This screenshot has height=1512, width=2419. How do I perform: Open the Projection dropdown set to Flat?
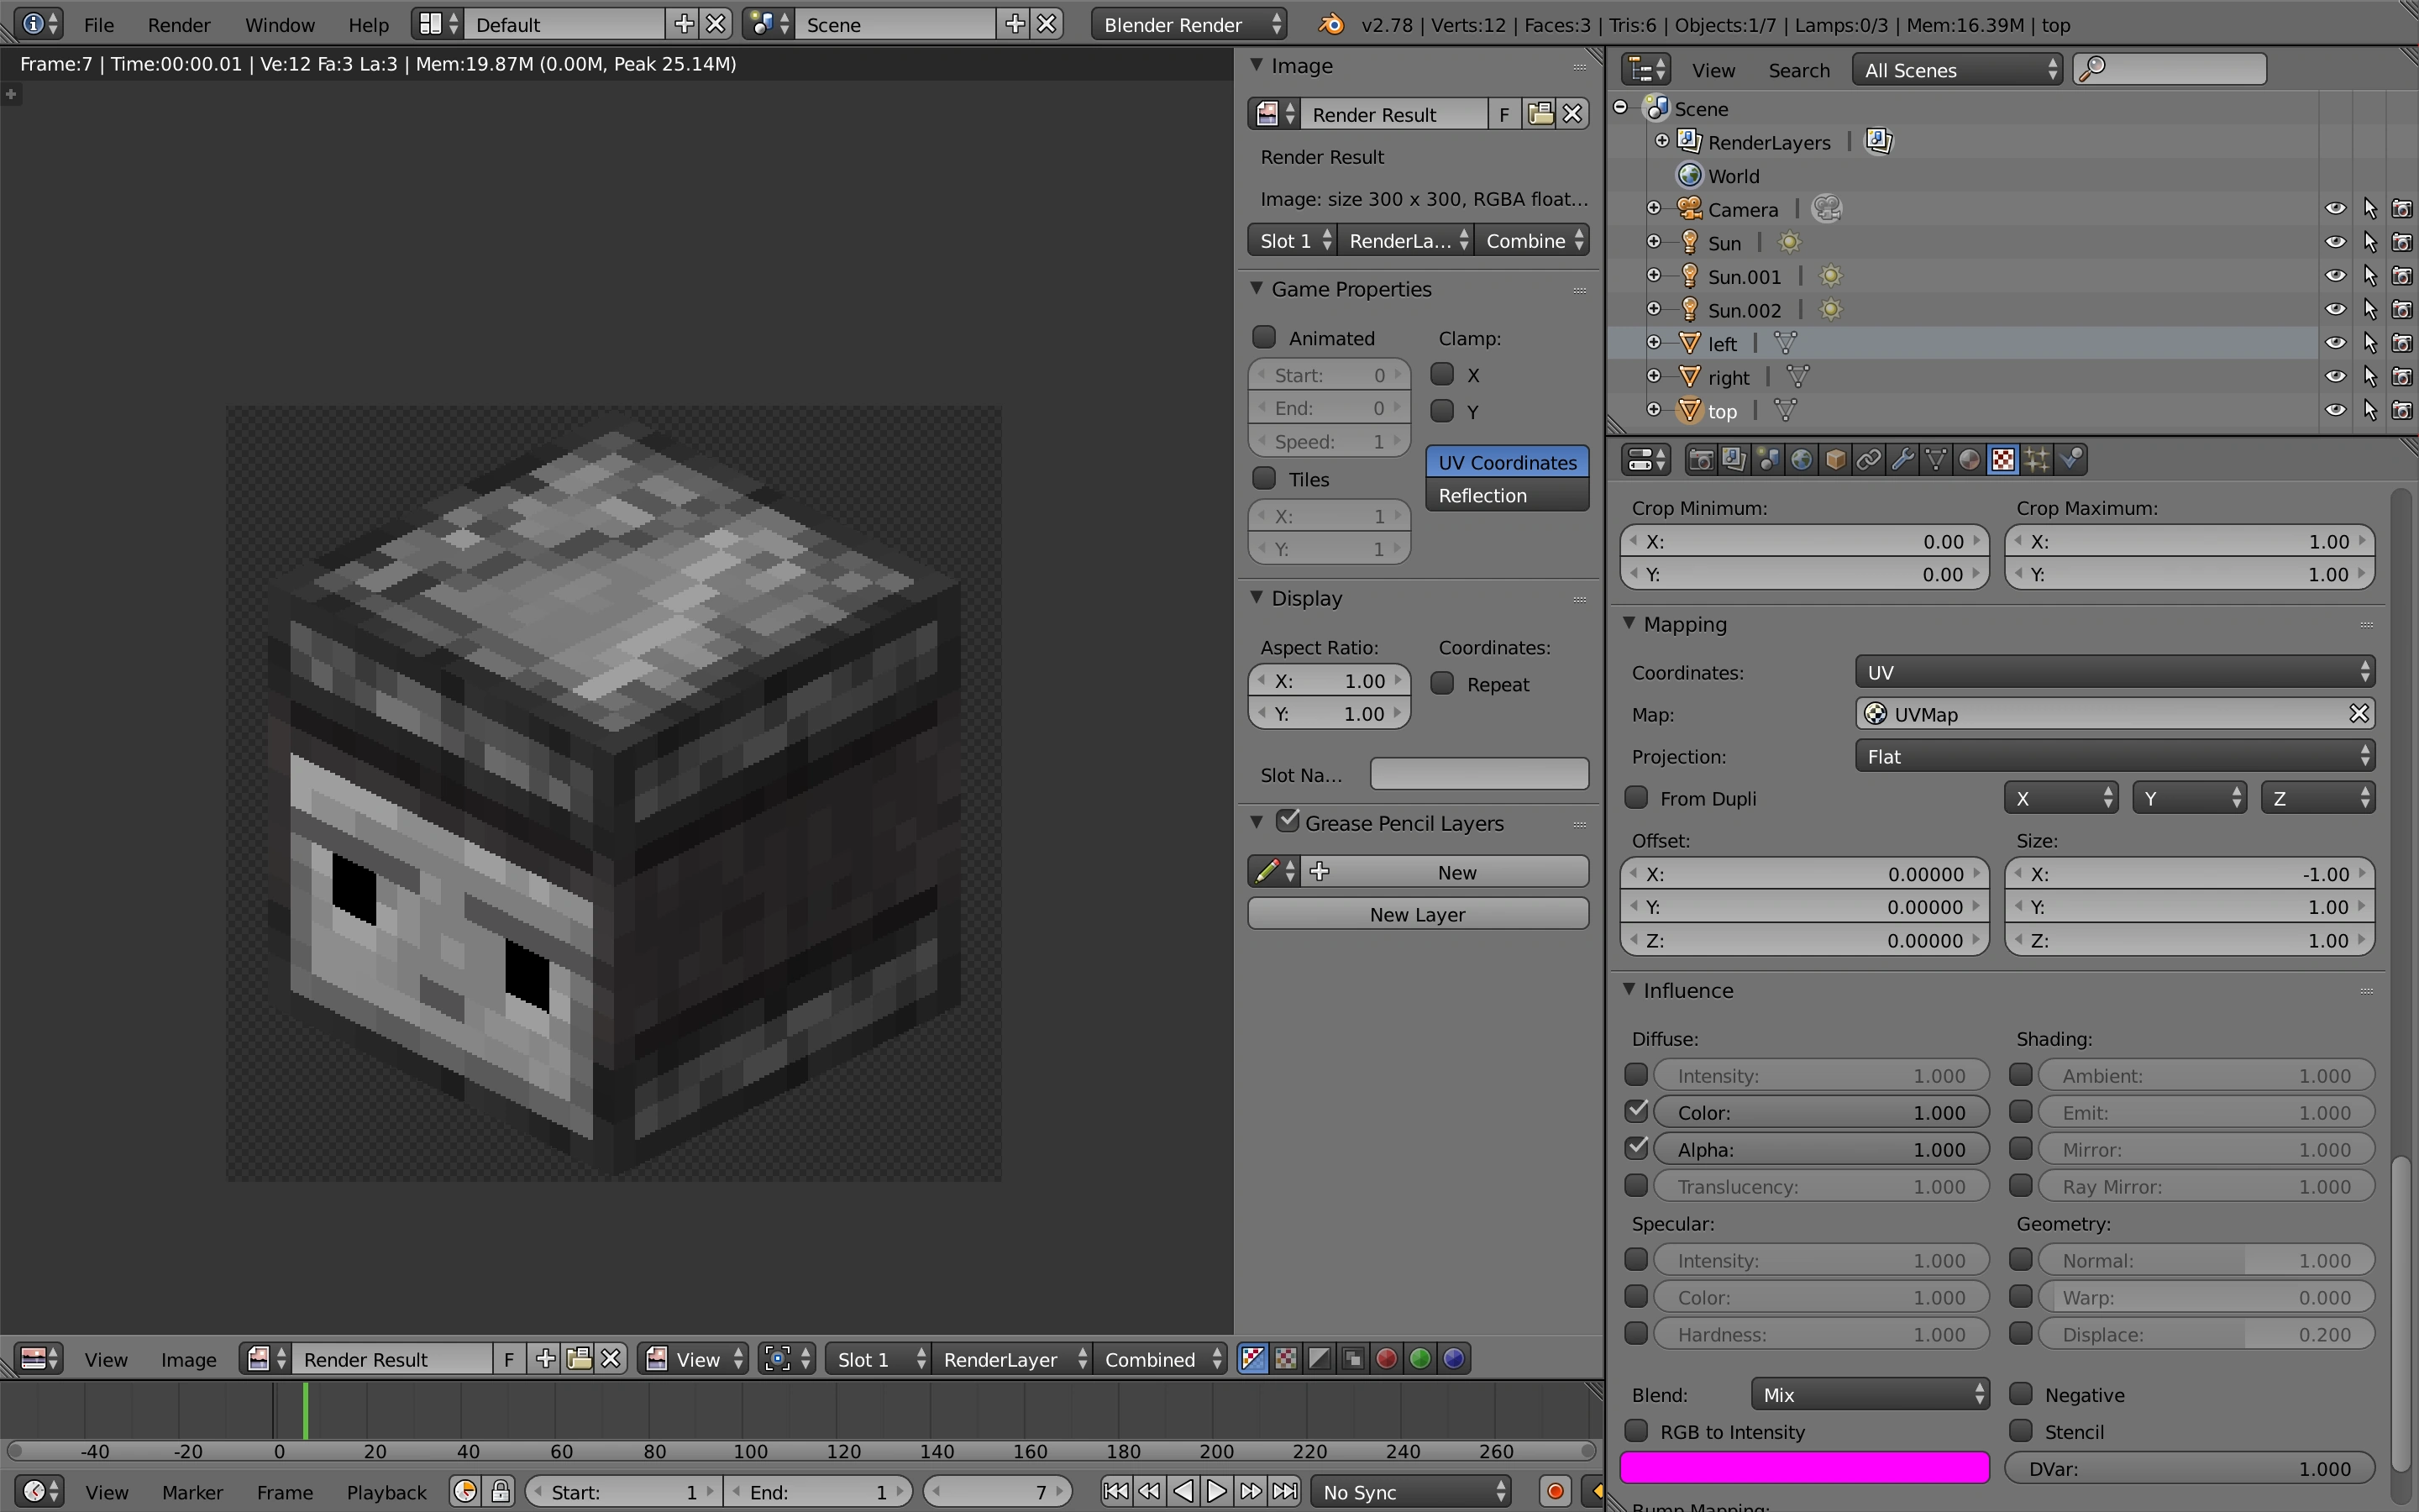2114,756
